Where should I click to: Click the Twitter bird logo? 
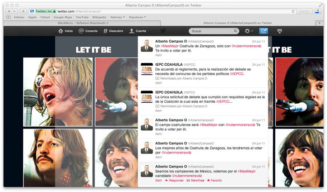point(163,31)
